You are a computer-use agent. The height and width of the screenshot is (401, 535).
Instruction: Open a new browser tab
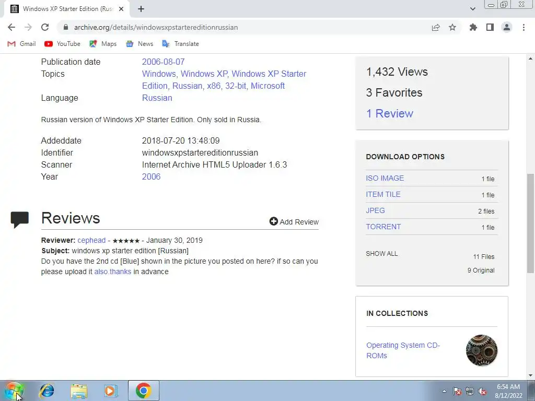coord(141,9)
